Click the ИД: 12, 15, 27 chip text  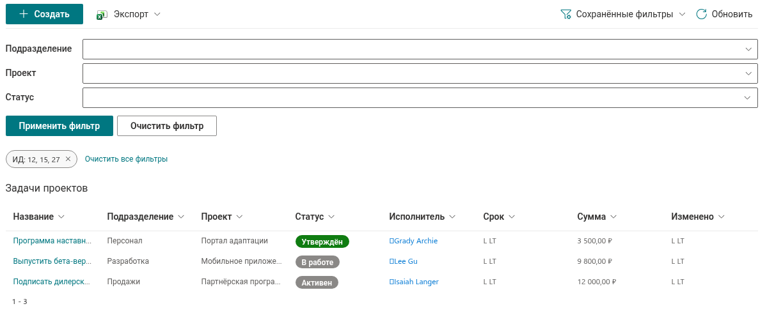pos(36,159)
